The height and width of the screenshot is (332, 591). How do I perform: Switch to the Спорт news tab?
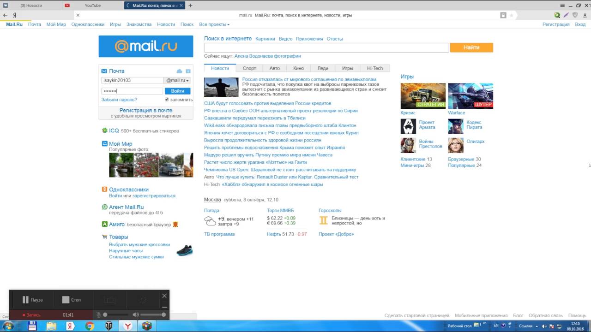click(249, 68)
